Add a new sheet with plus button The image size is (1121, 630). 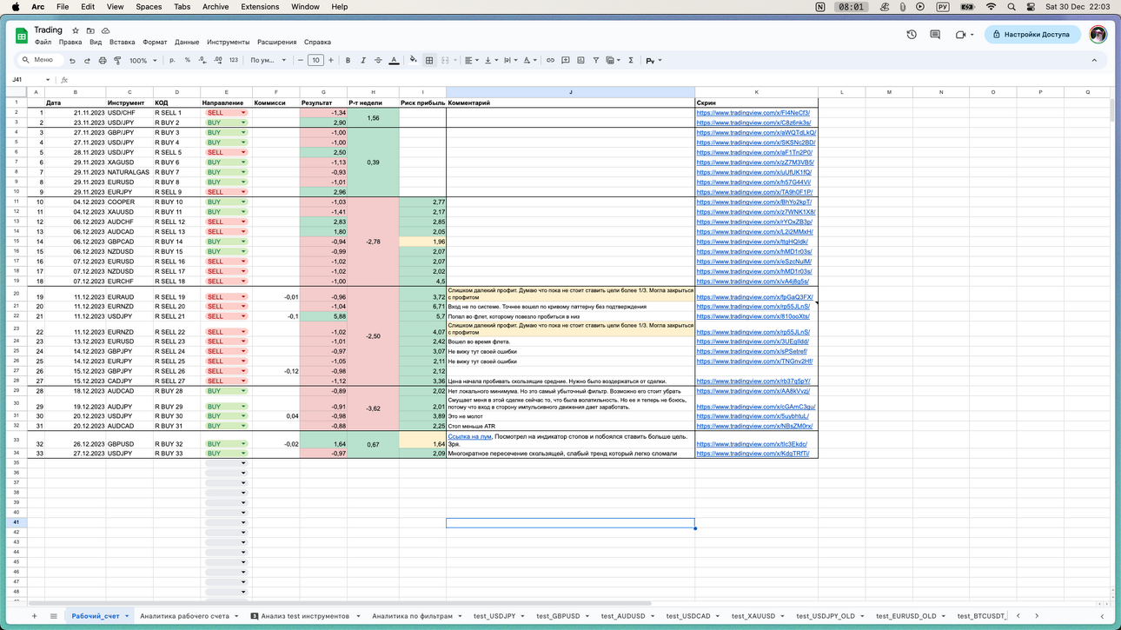(x=35, y=616)
